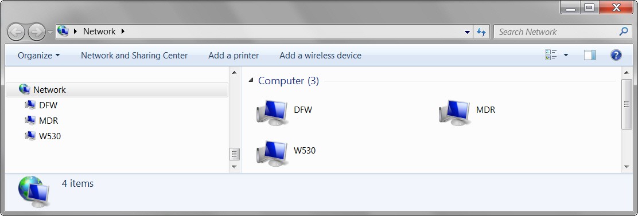Click the W530 icon in navigation pane
Screen dimensions: 638x216
[x=30, y=136]
